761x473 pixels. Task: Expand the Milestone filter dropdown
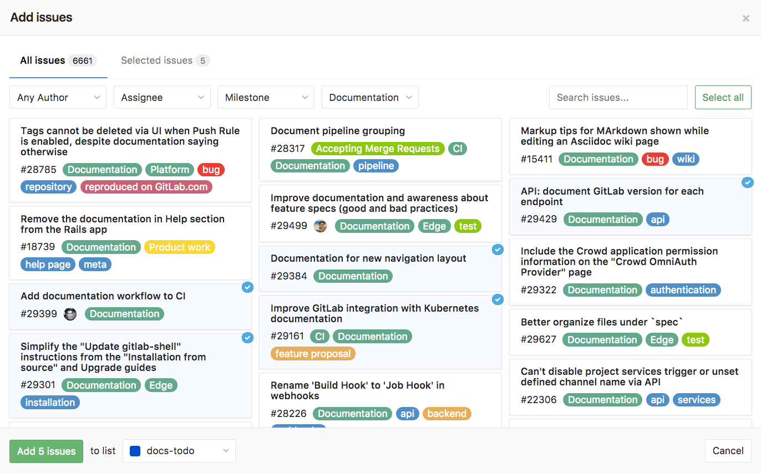coord(266,97)
